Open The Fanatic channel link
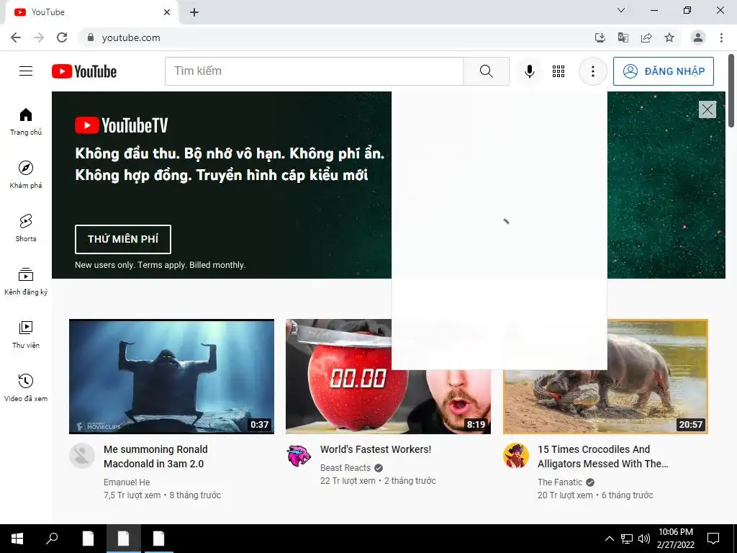Screen dimensions: 737x553 pyautogui.click(x=560, y=482)
